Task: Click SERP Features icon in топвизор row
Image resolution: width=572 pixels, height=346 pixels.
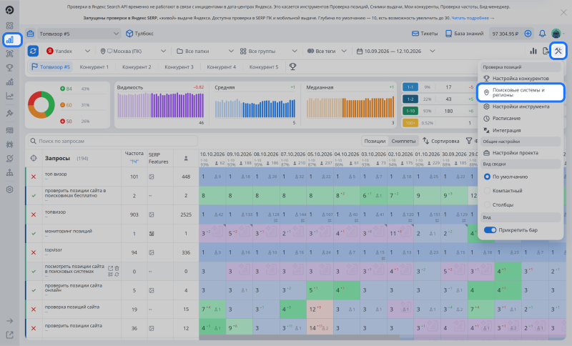Action: [152, 214]
